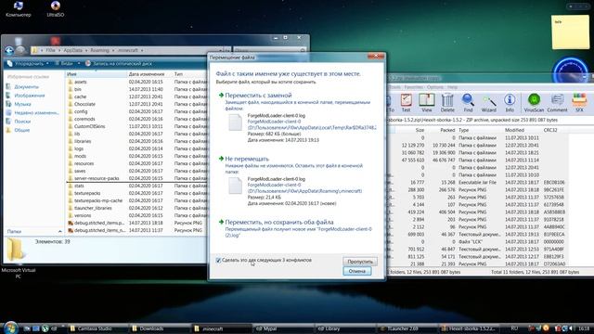Sort WinRAR list by Modified column
The width and height of the screenshot is (594, 334).
[523, 130]
